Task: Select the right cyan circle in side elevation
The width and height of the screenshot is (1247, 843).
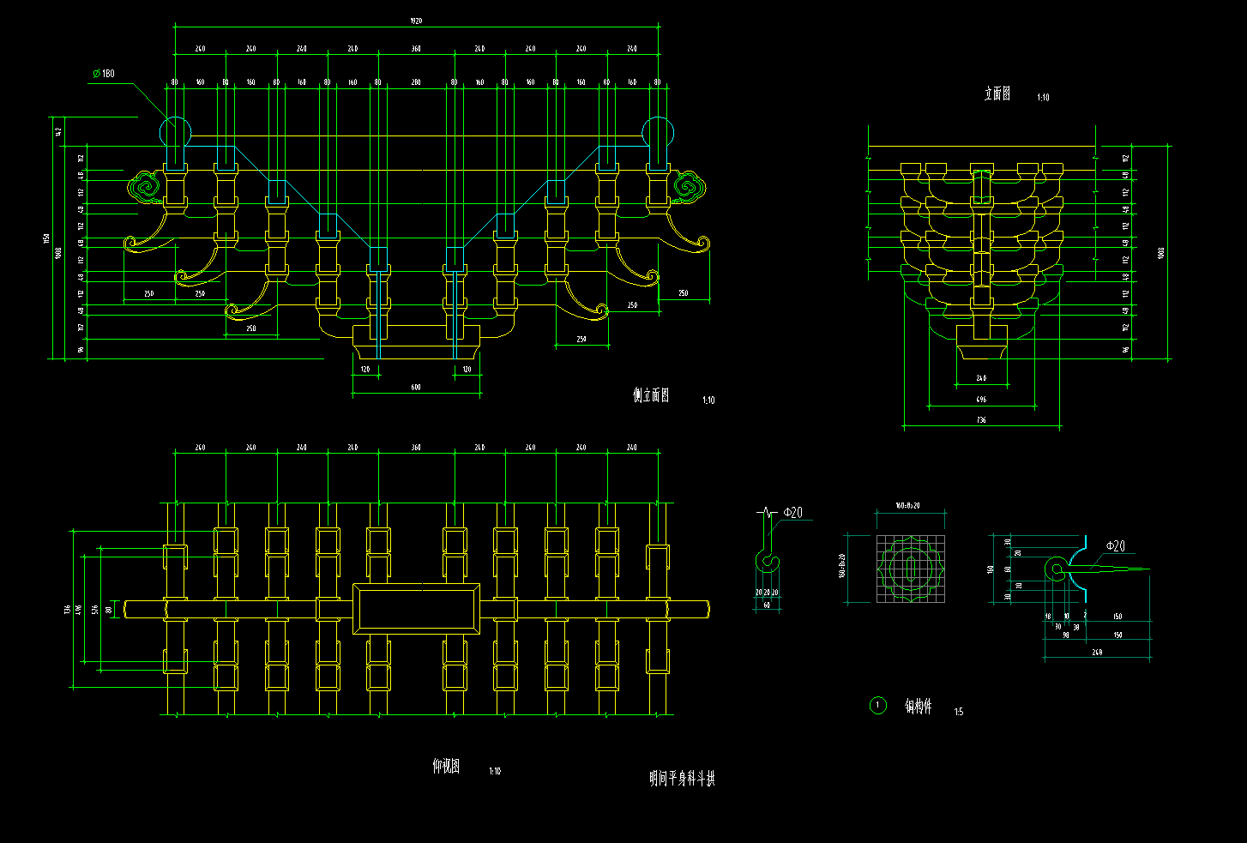Action: (x=658, y=132)
